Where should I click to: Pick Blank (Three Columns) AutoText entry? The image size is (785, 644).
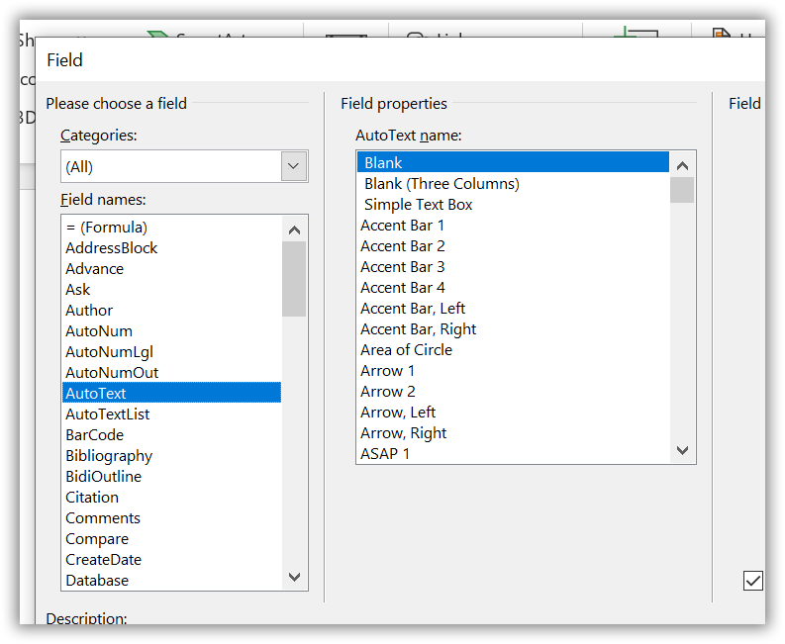(442, 183)
